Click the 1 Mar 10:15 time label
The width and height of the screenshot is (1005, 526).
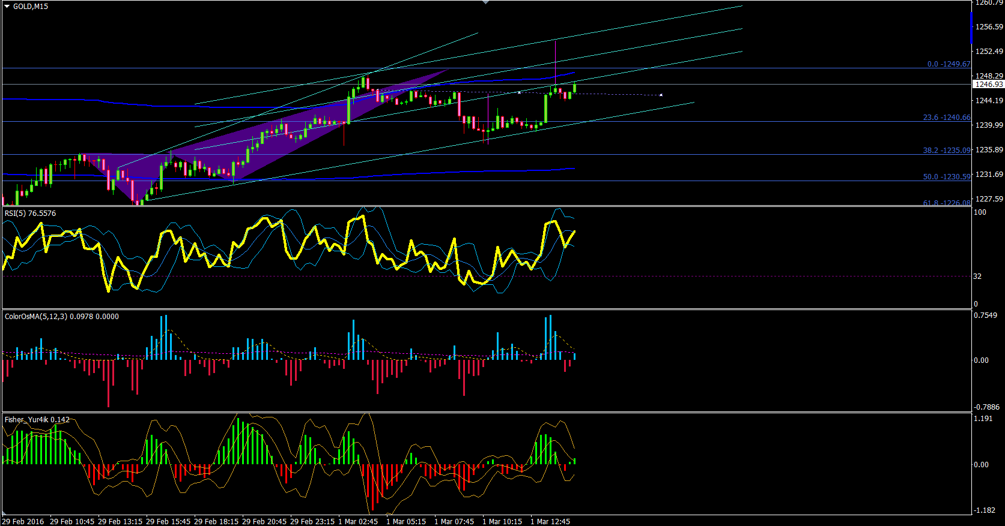502,521
